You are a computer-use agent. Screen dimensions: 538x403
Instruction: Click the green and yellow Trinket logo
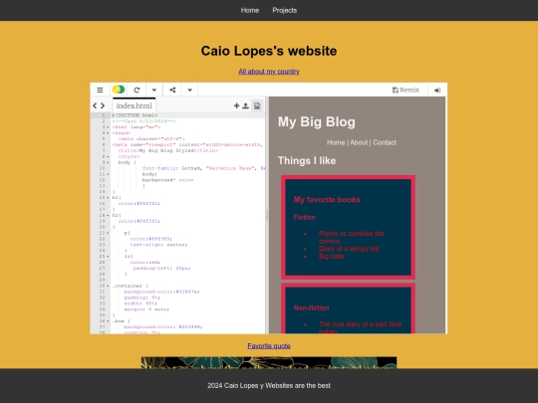point(119,90)
